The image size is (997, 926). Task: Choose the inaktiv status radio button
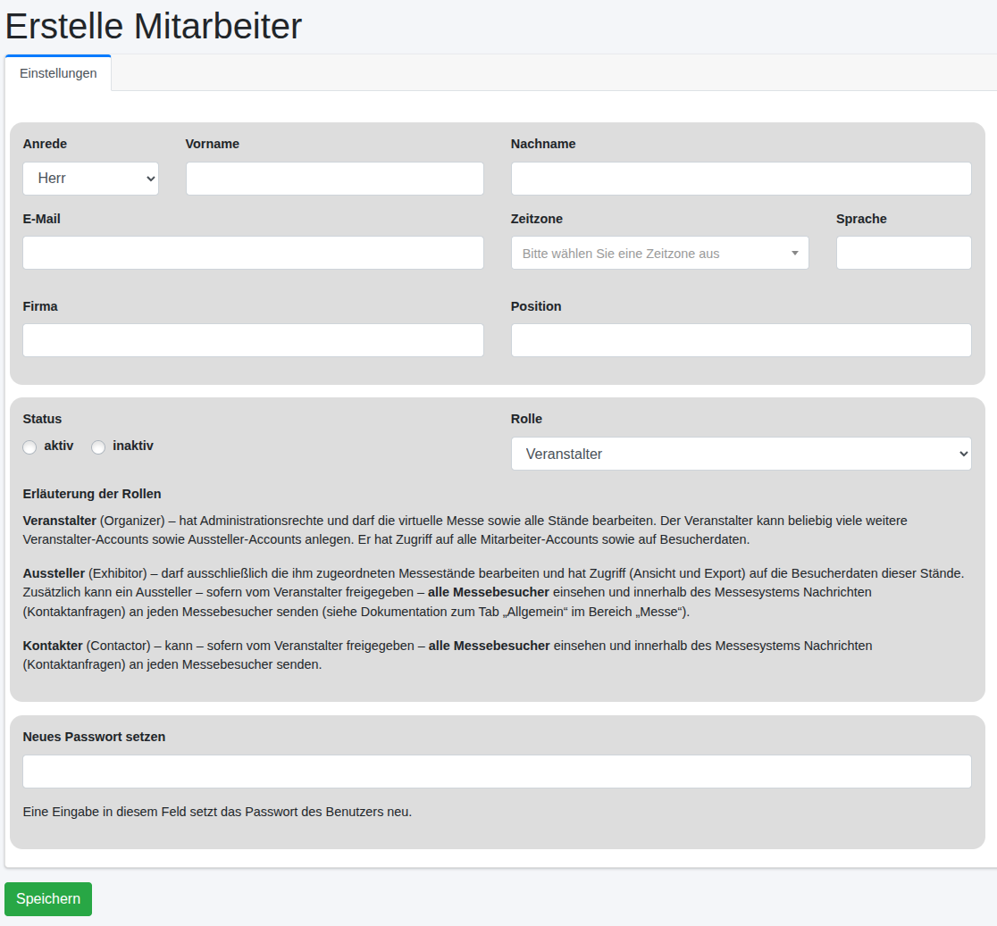tap(98, 446)
